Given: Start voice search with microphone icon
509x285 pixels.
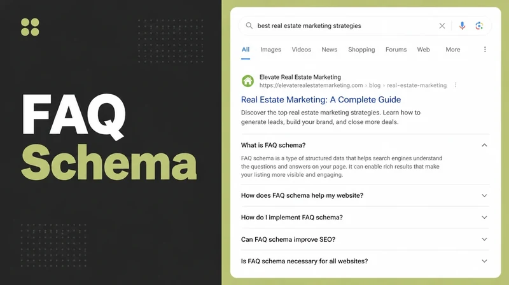Looking at the screenshot, I should point(462,25).
